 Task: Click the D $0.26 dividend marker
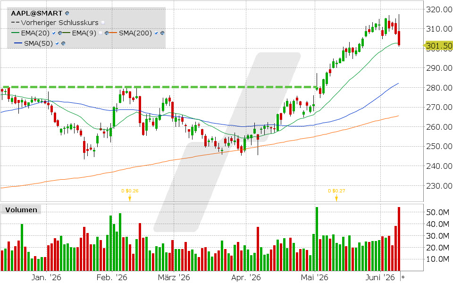(130, 194)
